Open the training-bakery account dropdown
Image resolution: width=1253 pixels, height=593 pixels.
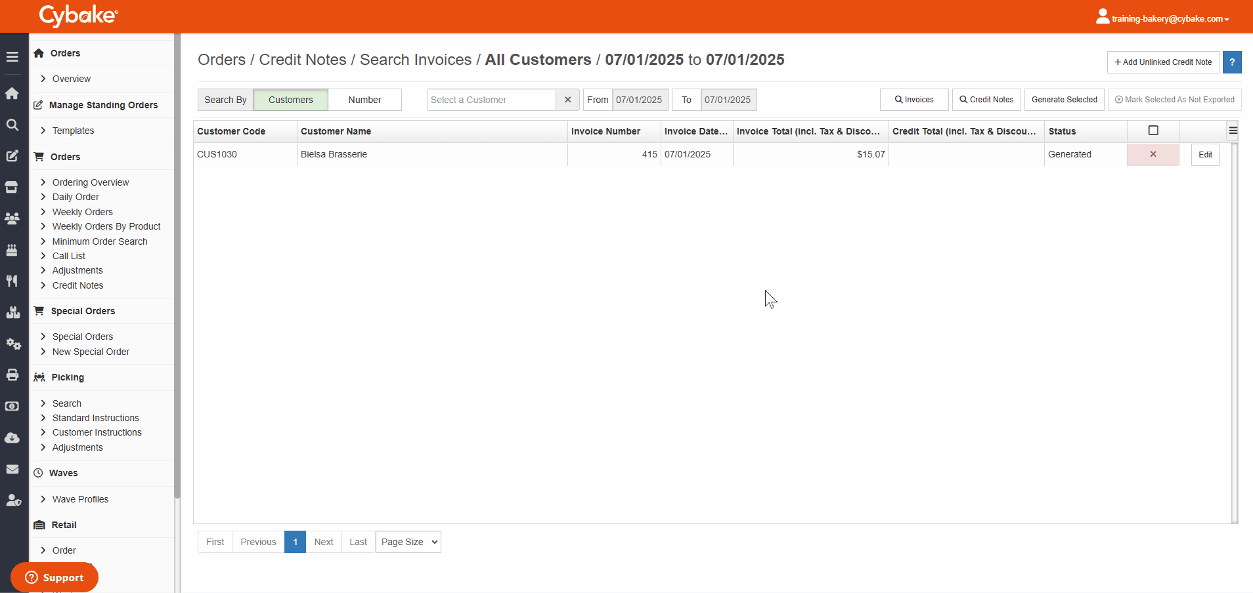(1162, 18)
